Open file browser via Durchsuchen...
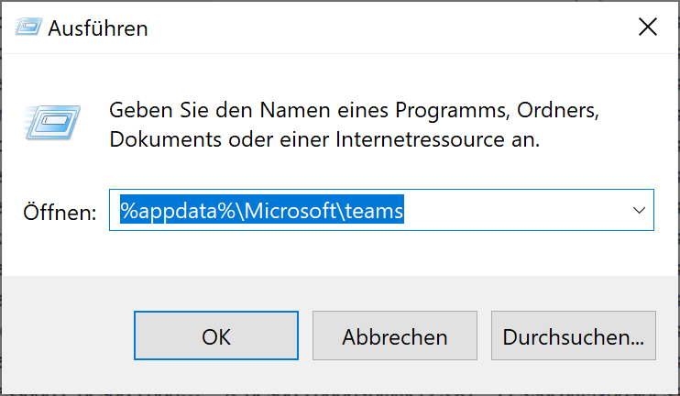The image size is (680, 396). click(x=574, y=336)
